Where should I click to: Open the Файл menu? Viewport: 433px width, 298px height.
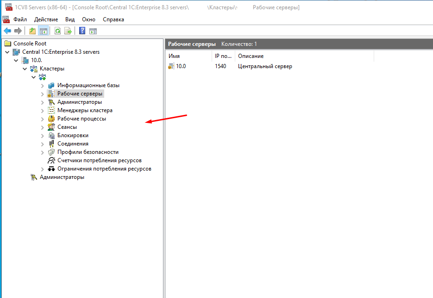20,19
